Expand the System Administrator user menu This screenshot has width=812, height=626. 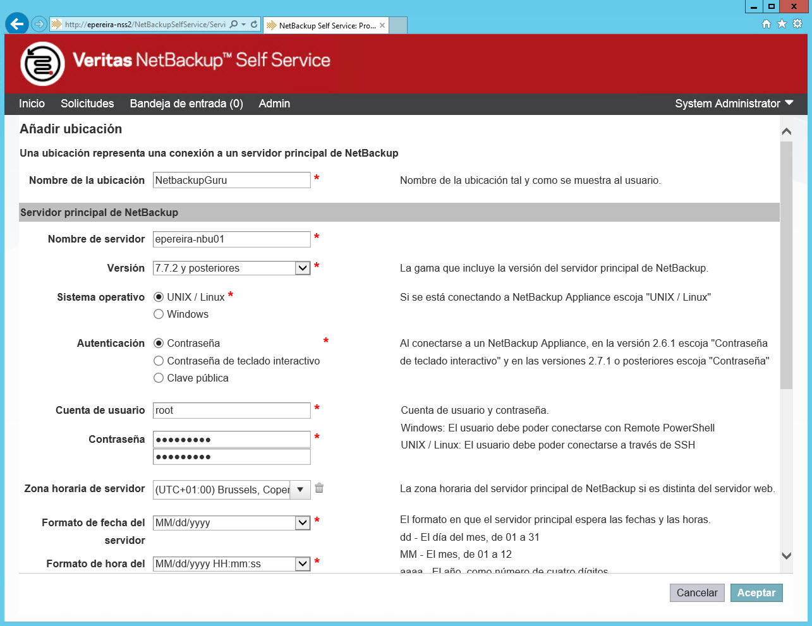click(x=734, y=104)
